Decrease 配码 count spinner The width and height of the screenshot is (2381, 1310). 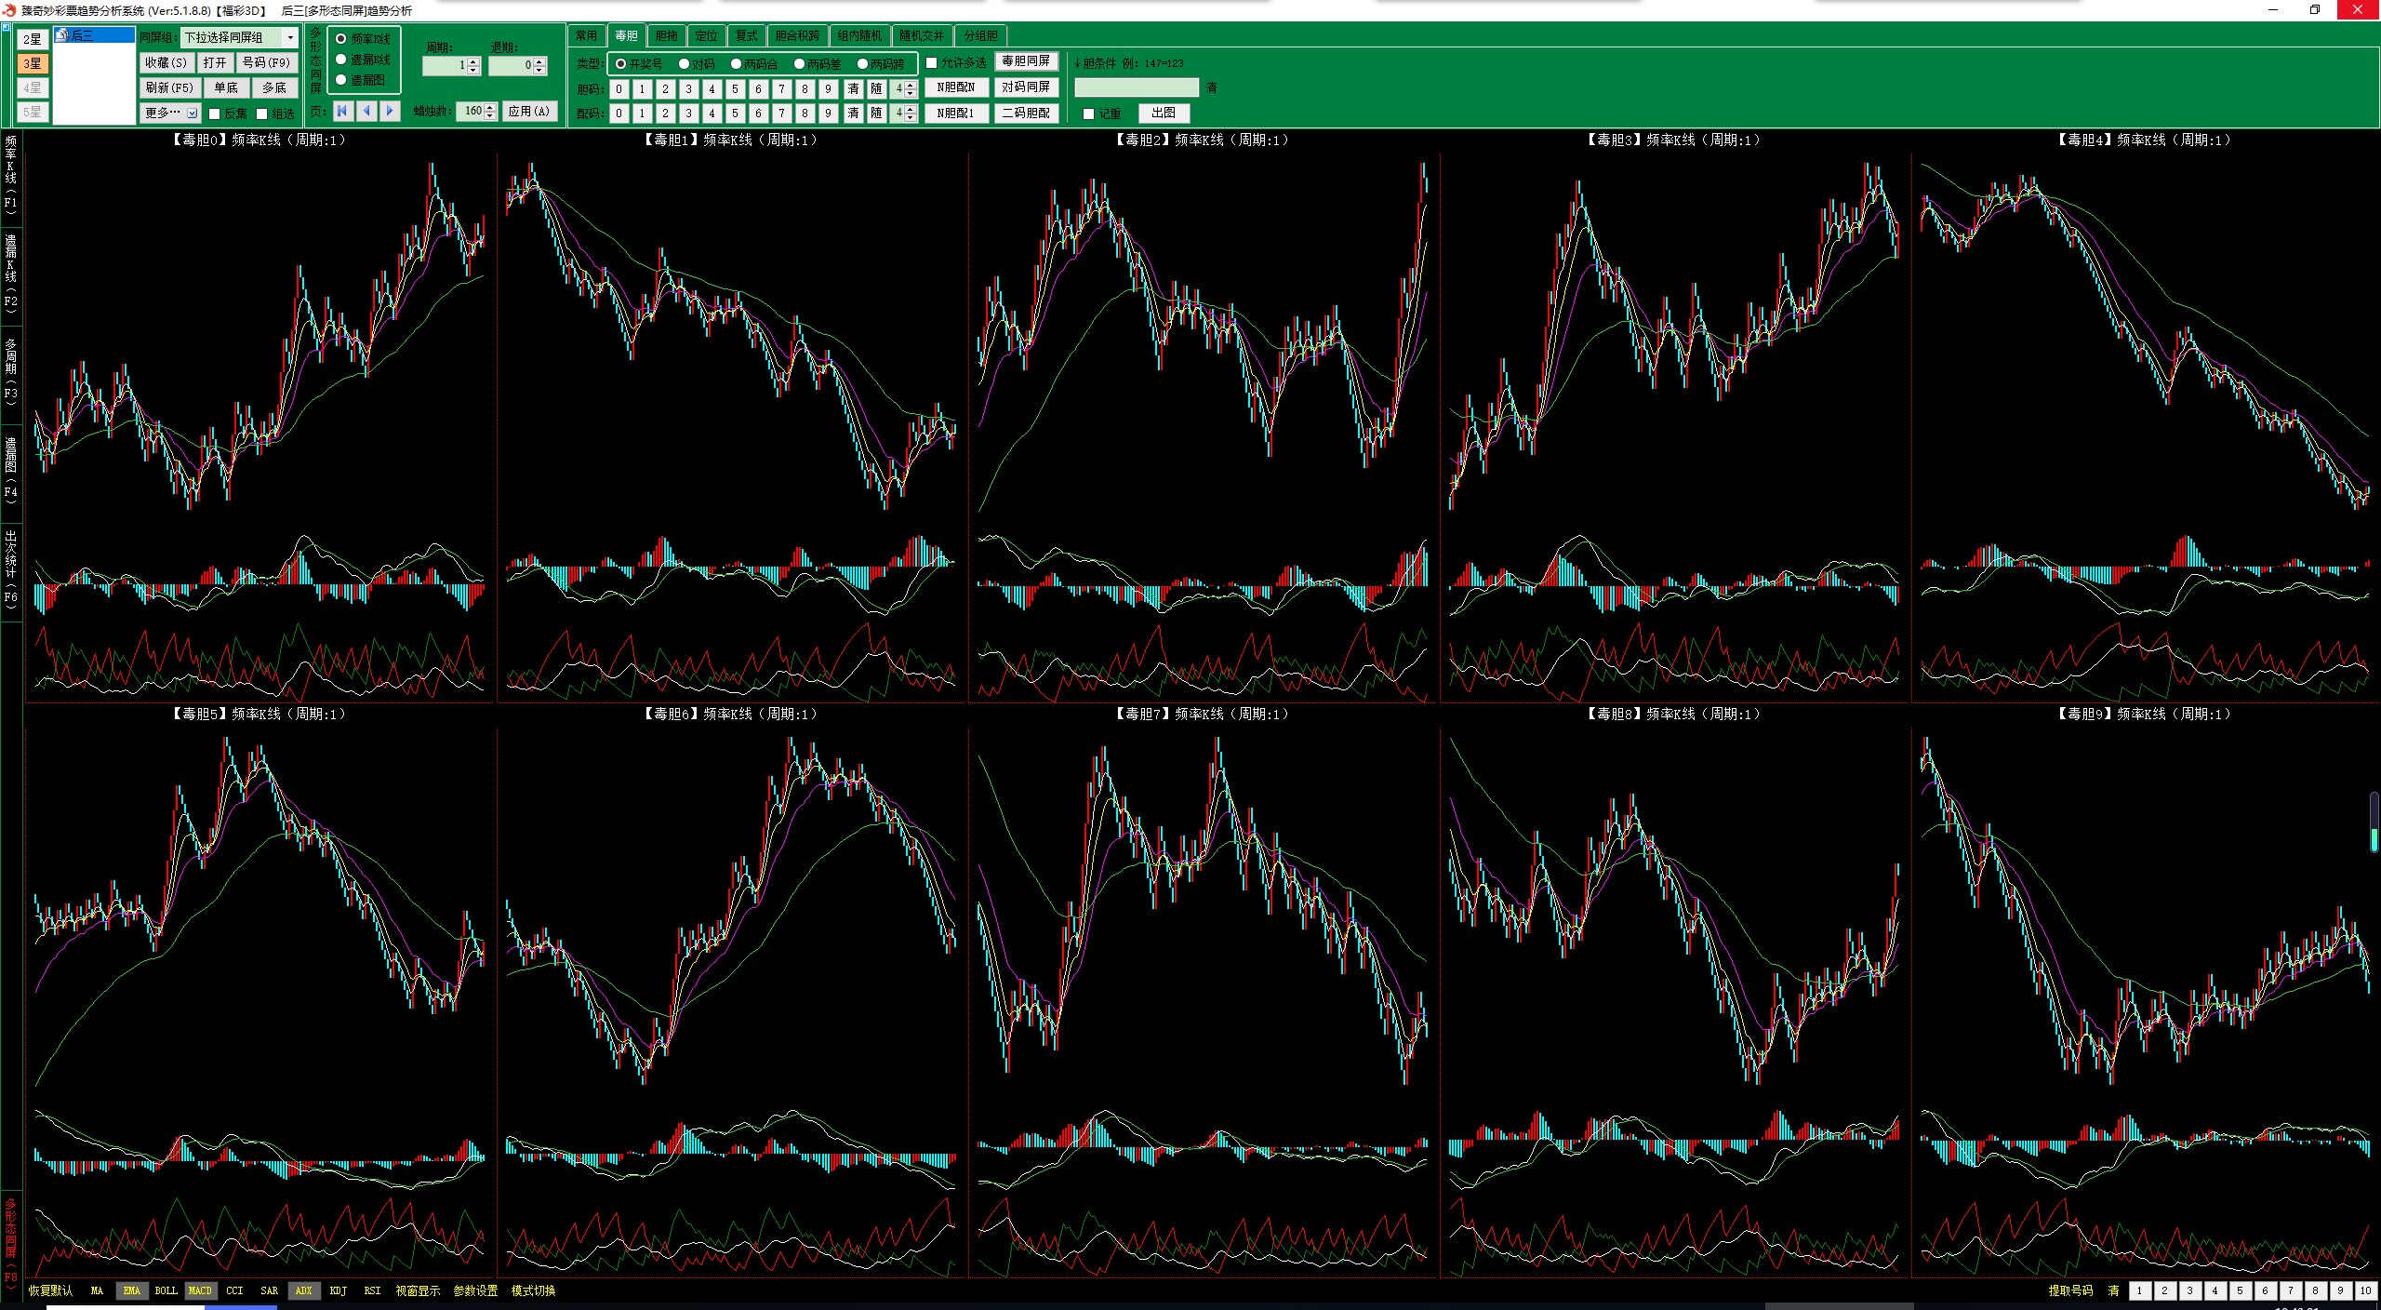pyautogui.click(x=911, y=117)
